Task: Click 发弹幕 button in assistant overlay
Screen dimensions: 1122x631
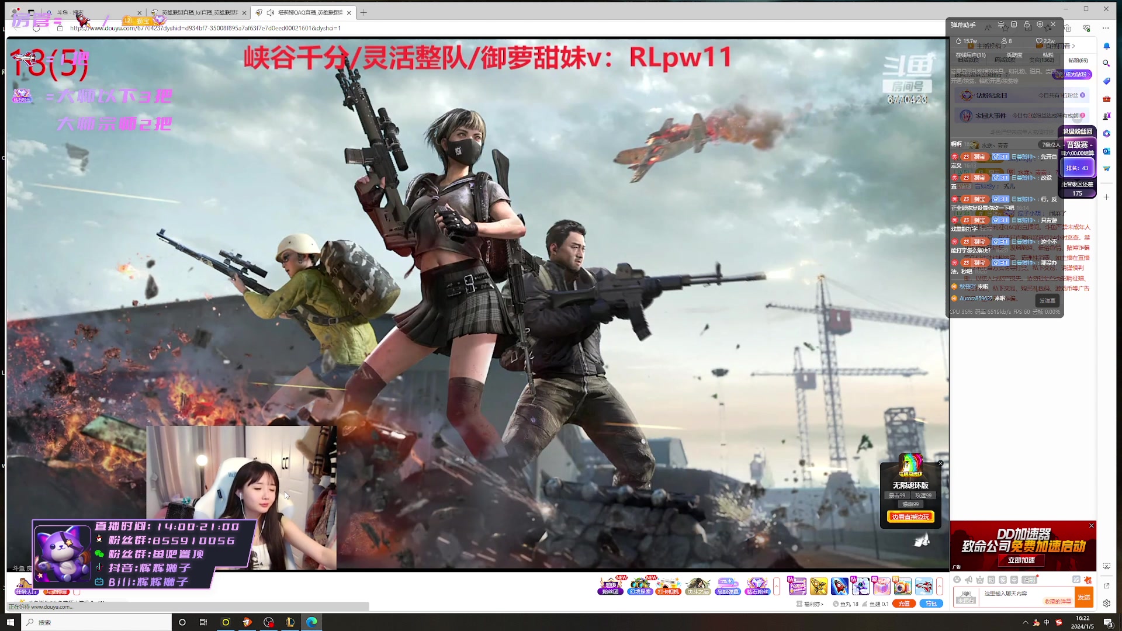Action: click(1047, 300)
